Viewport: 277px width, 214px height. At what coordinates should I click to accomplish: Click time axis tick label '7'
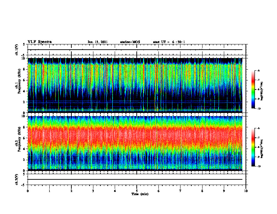click(180, 191)
